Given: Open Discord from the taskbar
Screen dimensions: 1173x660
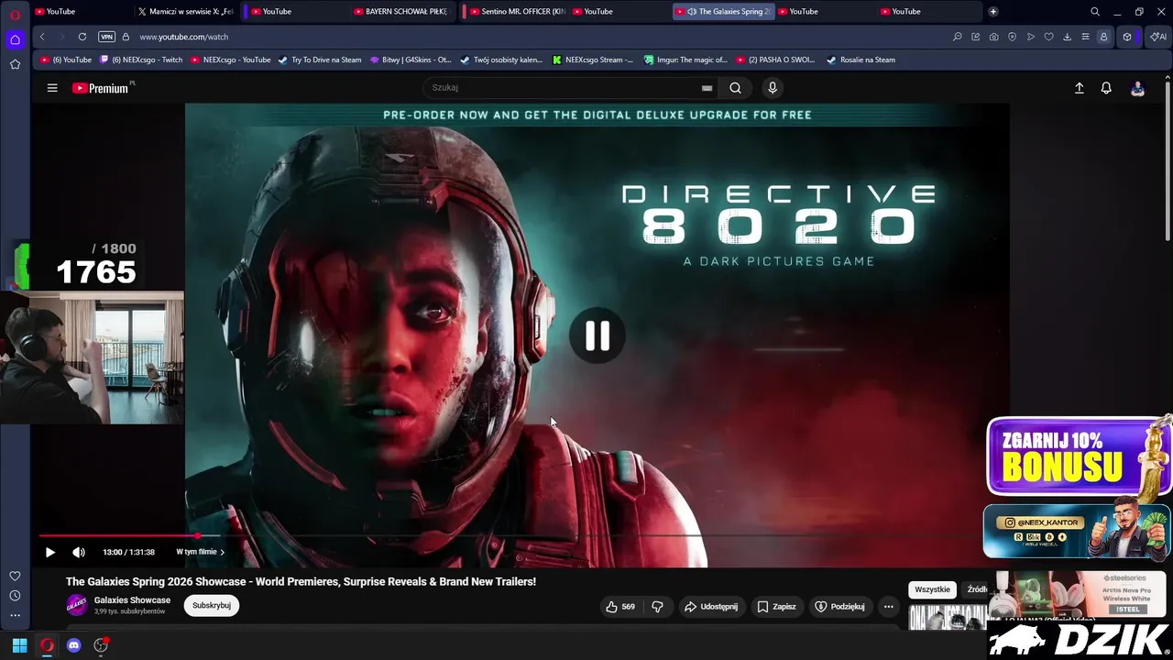Looking at the screenshot, I should click(x=73, y=645).
